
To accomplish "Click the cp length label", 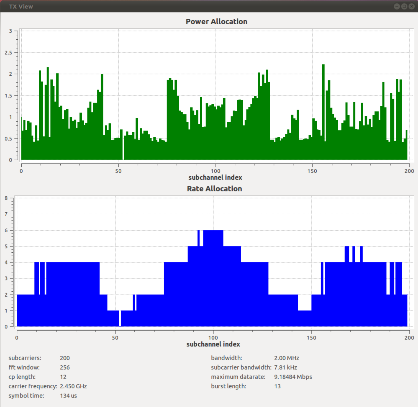I will (x=22, y=377).
